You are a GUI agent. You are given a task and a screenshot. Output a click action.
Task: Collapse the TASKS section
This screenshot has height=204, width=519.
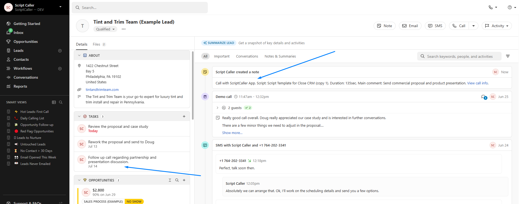click(79, 116)
